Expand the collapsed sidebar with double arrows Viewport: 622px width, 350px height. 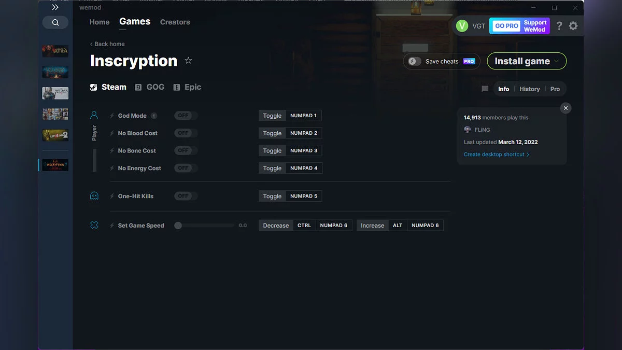[55, 7]
